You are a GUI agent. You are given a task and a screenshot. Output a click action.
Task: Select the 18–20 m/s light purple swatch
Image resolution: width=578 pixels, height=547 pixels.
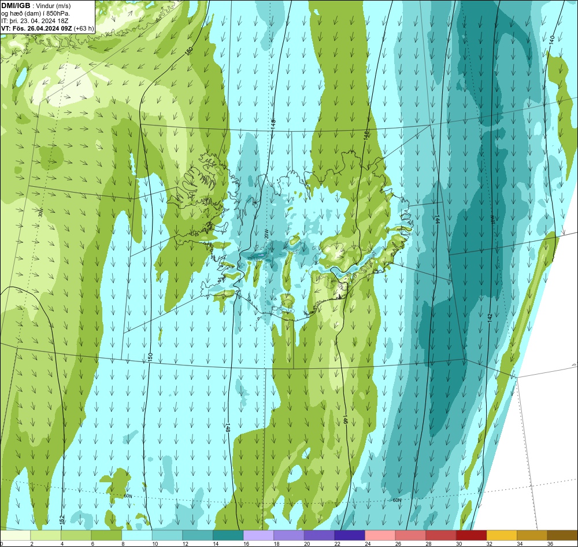coord(289,535)
